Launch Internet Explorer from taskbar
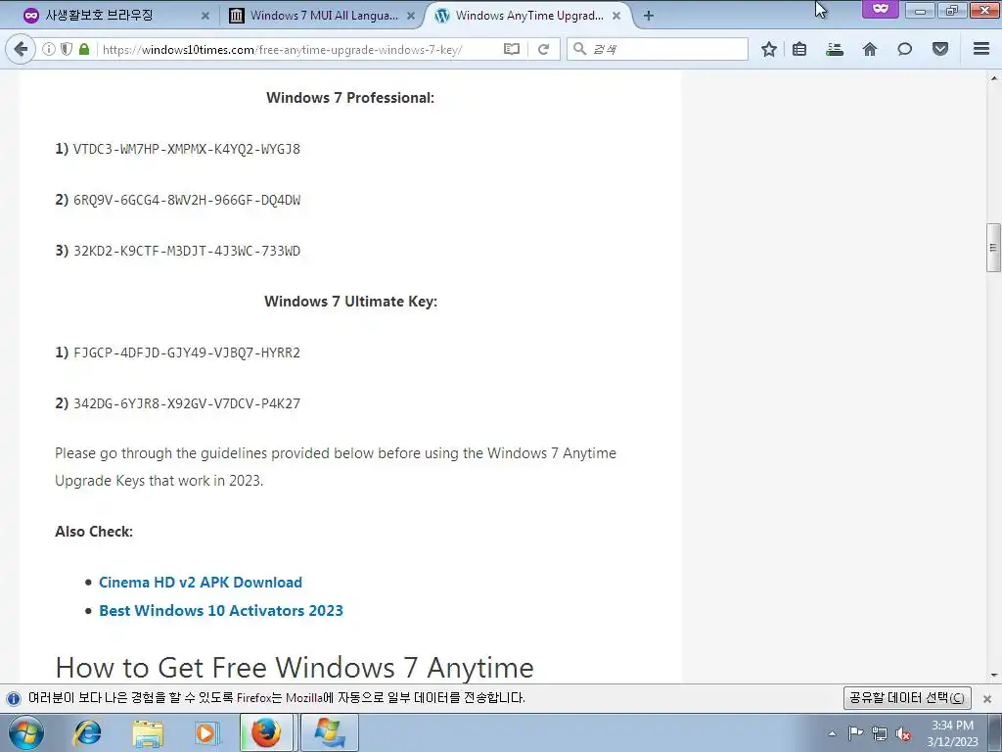 point(87,733)
